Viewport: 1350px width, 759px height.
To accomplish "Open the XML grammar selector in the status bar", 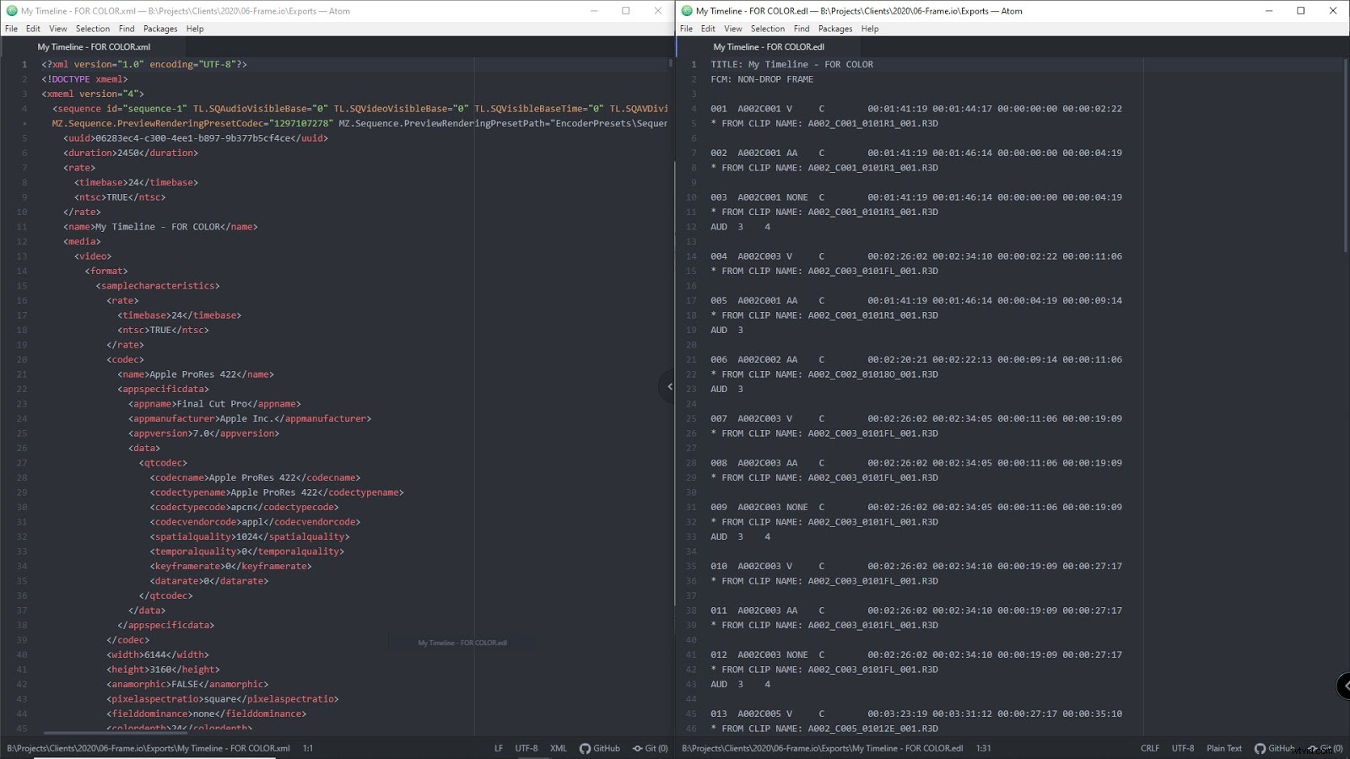I will (x=558, y=748).
